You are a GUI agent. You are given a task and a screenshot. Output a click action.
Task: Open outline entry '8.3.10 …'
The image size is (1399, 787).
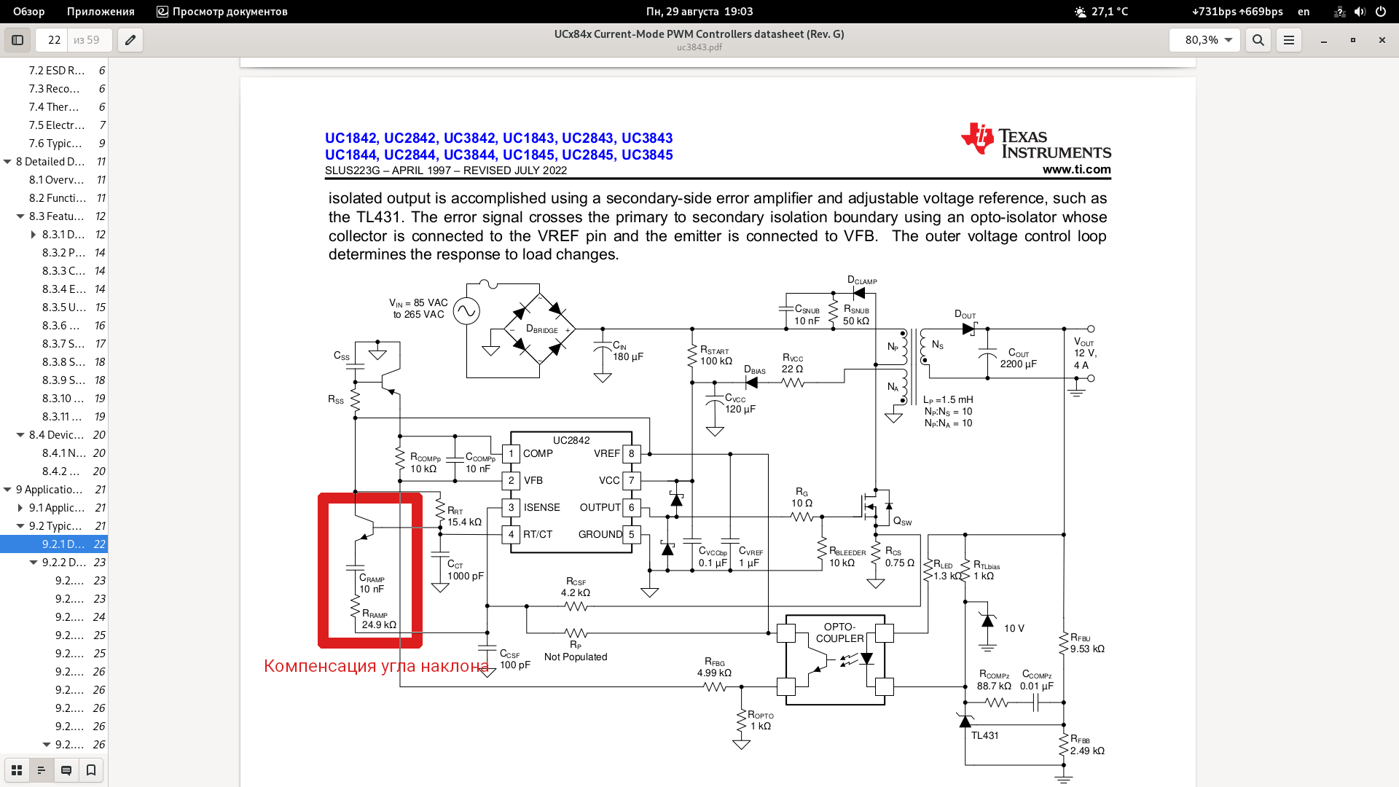[x=54, y=399]
